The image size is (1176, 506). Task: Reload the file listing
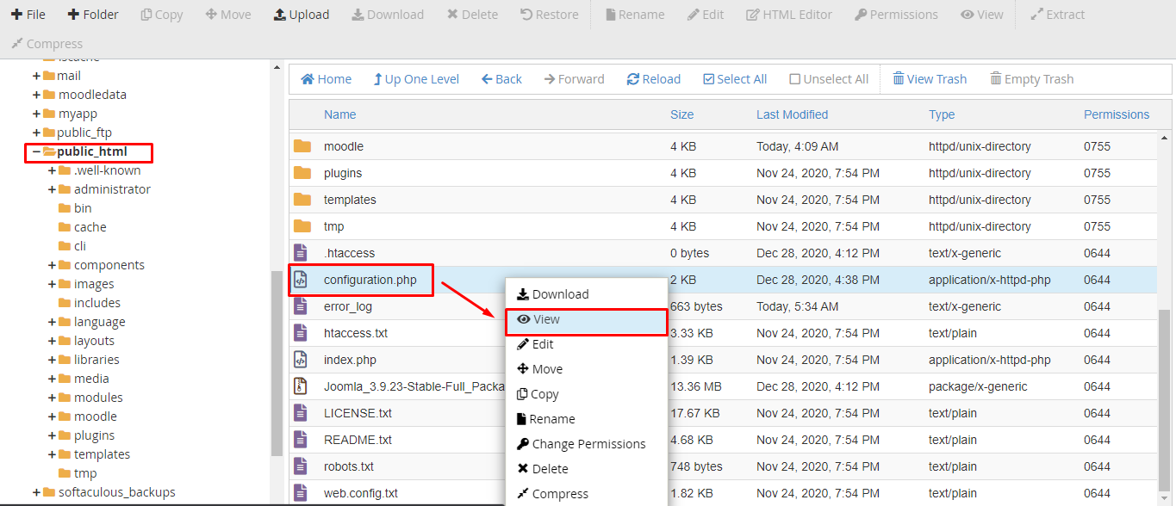point(653,78)
